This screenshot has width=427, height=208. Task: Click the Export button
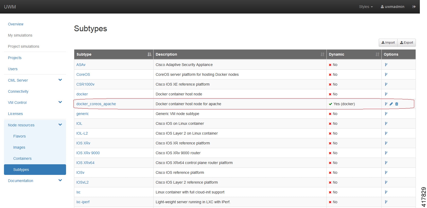coord(407,43)
